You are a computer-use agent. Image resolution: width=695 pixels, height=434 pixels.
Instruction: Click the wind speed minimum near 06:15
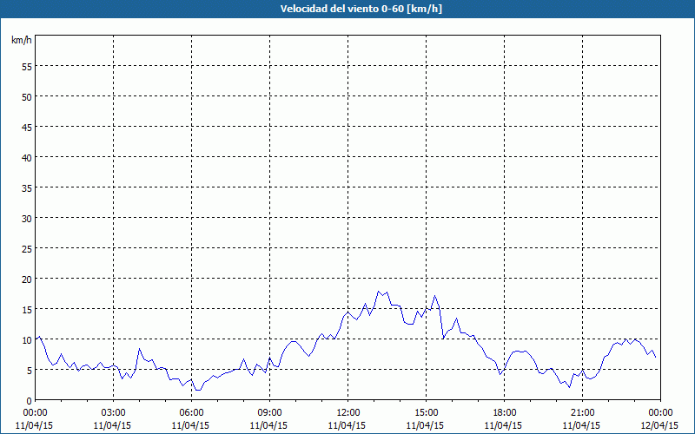198,390
